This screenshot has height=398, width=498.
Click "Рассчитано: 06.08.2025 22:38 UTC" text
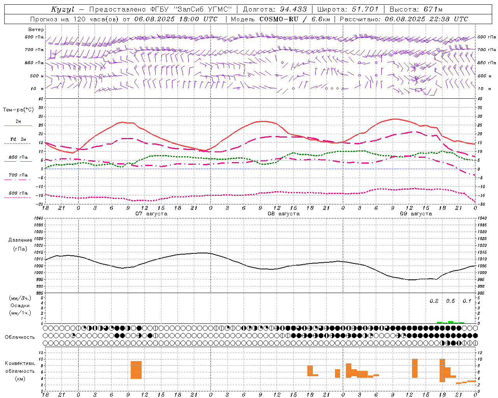[404, 19]
